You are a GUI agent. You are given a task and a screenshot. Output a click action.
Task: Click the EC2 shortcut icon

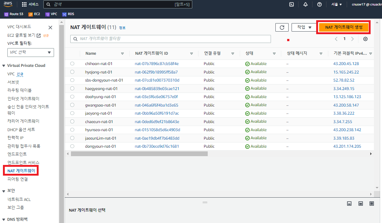click(31, 14)
